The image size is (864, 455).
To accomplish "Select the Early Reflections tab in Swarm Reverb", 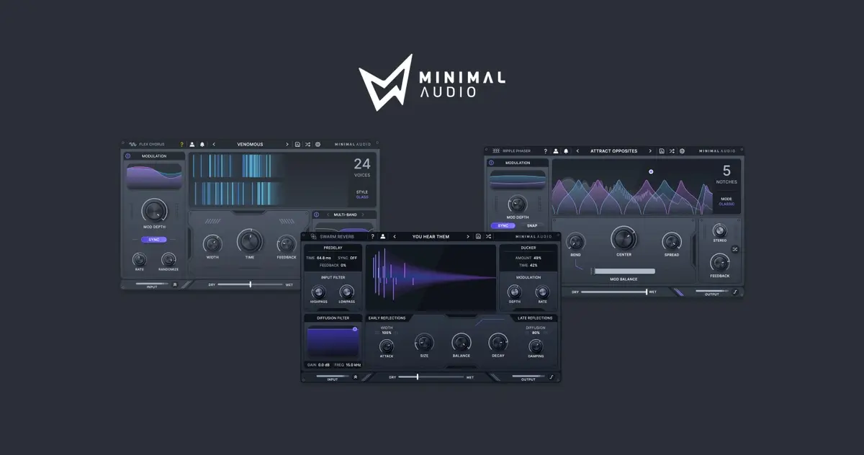I will click(387, 317).
